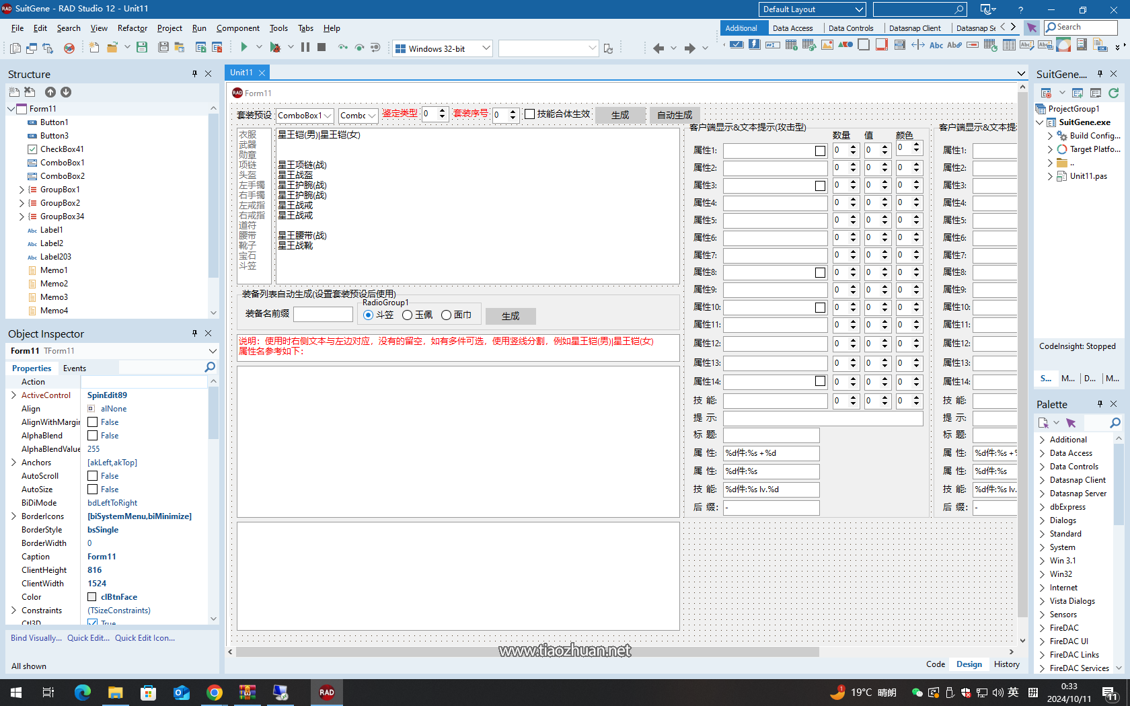
Task: Run the project with the green Run icon
Action: pos(244,48)
